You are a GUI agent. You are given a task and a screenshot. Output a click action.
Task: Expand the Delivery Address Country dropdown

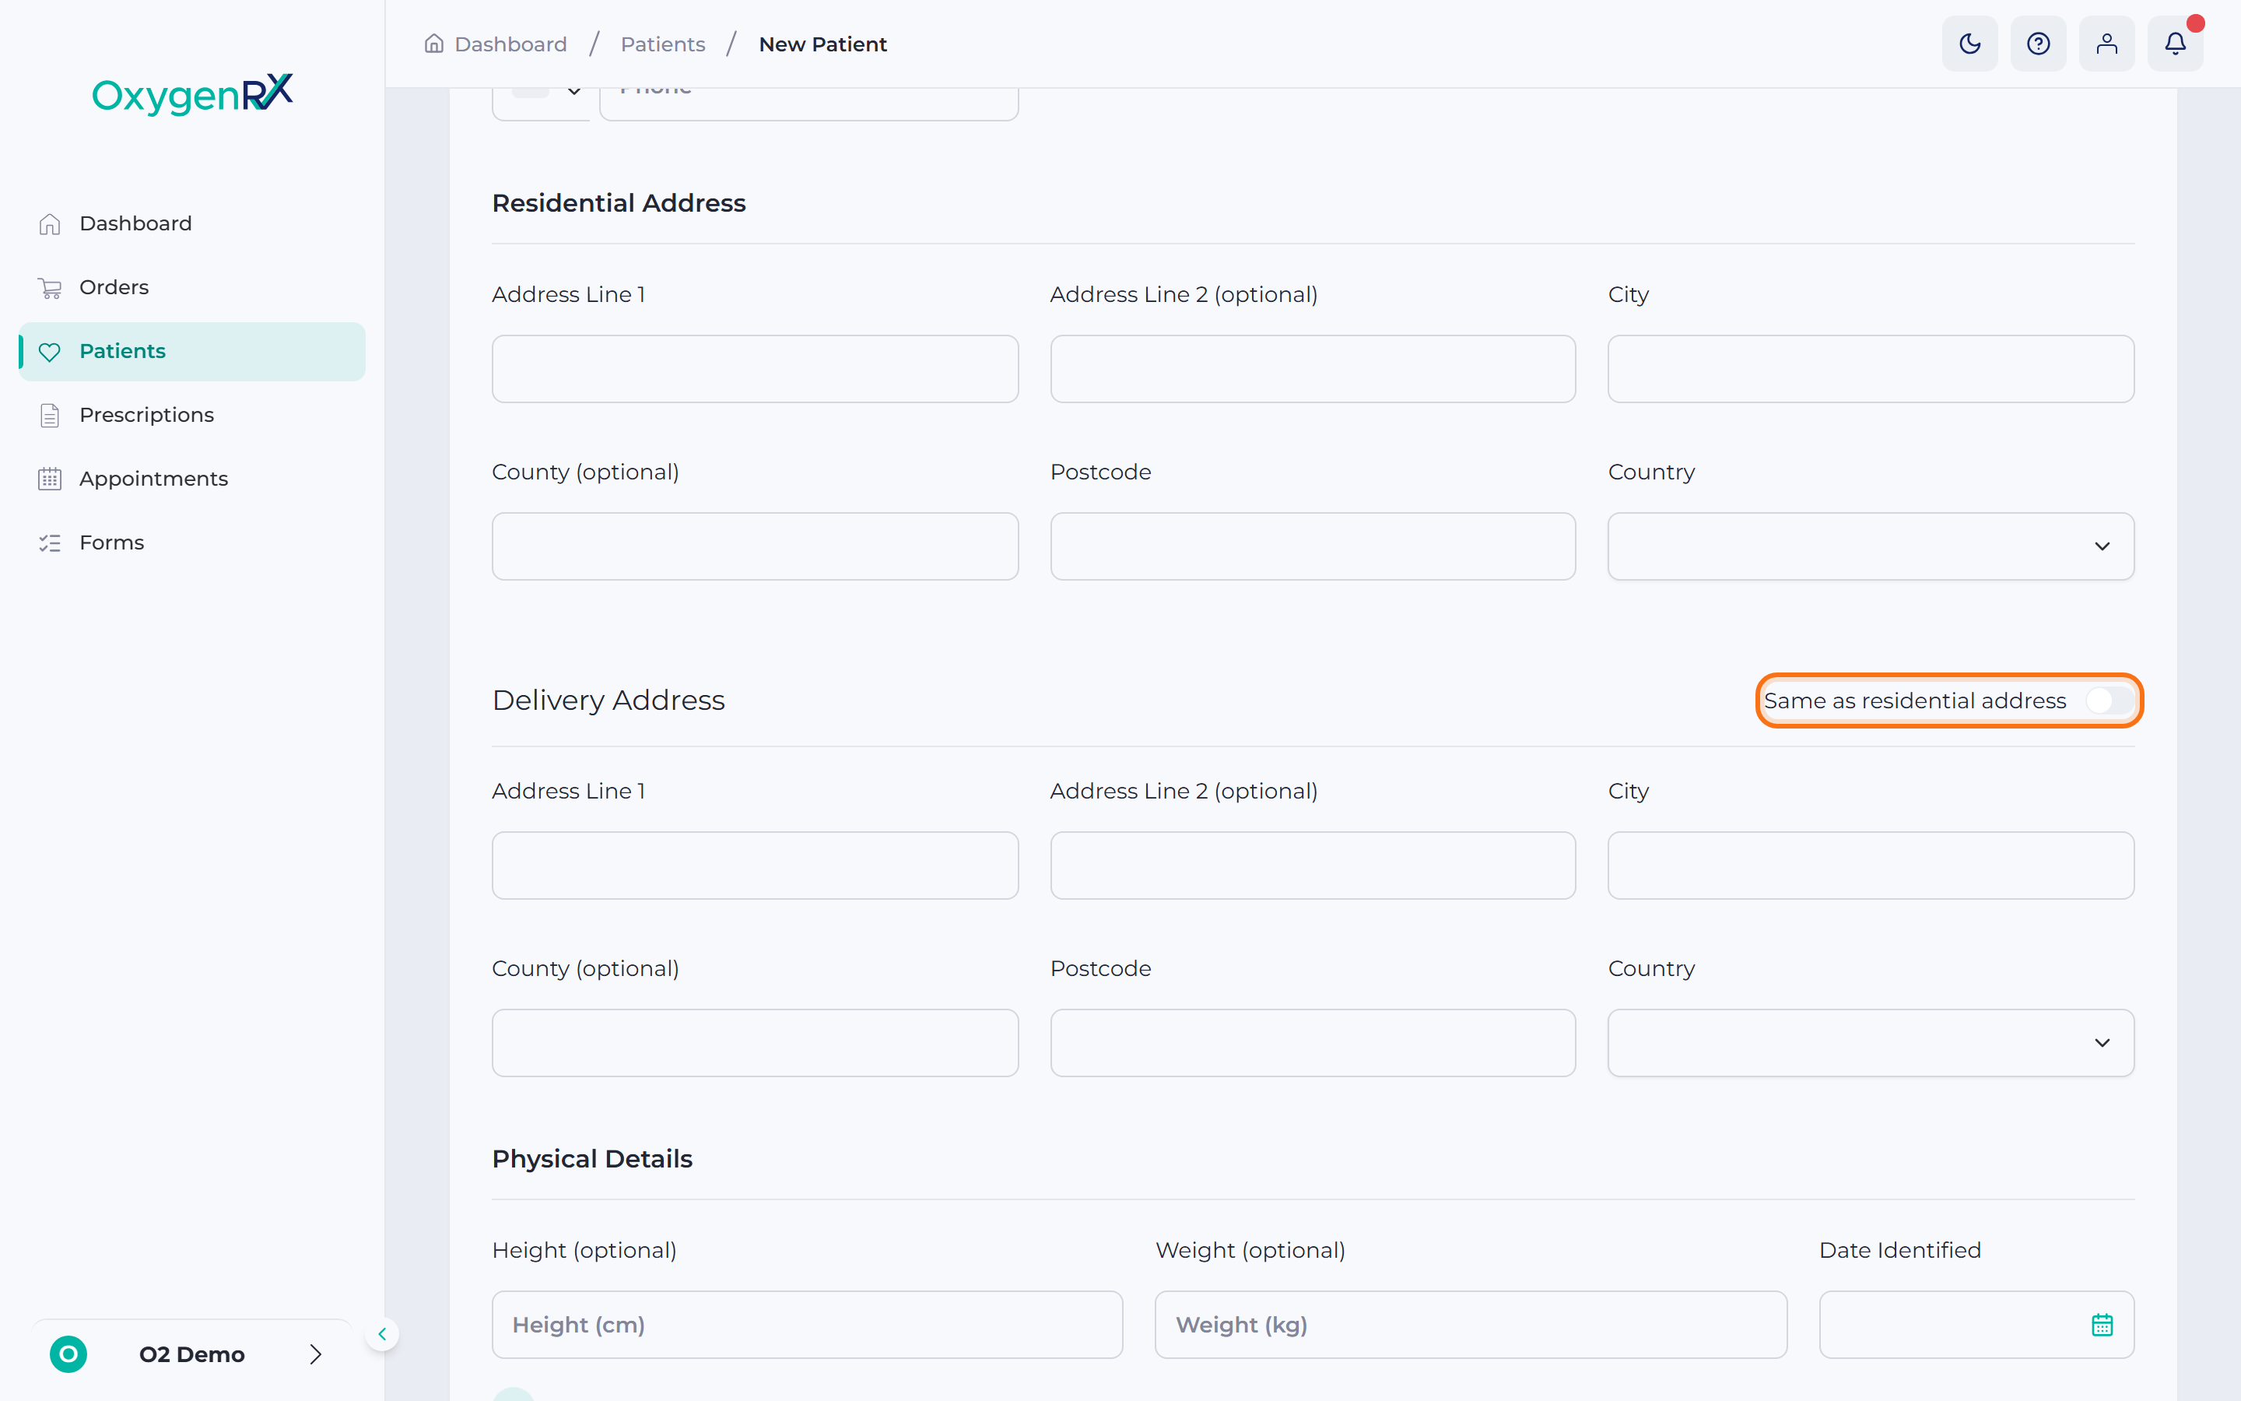pos(1871,1043)
